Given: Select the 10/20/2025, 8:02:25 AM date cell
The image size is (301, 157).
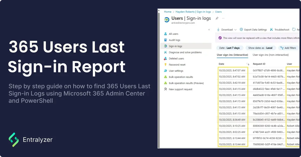Looking at the screenshot, I should click(232, 132).
